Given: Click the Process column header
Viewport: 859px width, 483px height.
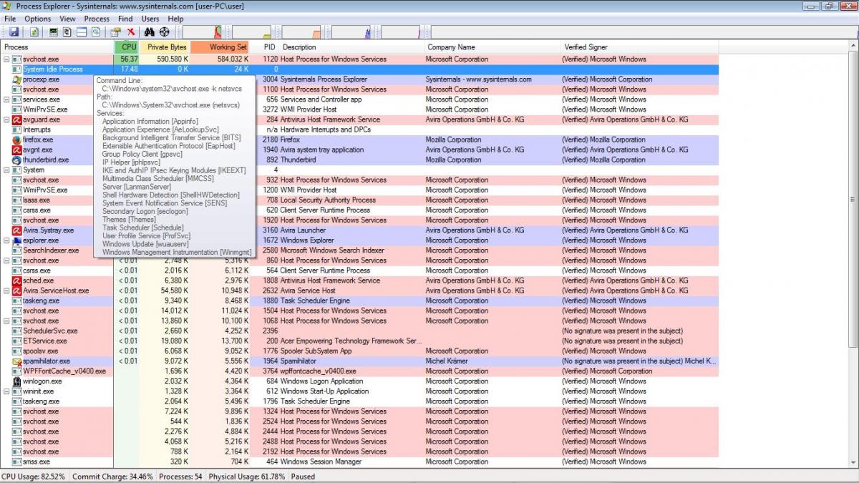Looking at the screenshot, I should (x=57, y=47).
